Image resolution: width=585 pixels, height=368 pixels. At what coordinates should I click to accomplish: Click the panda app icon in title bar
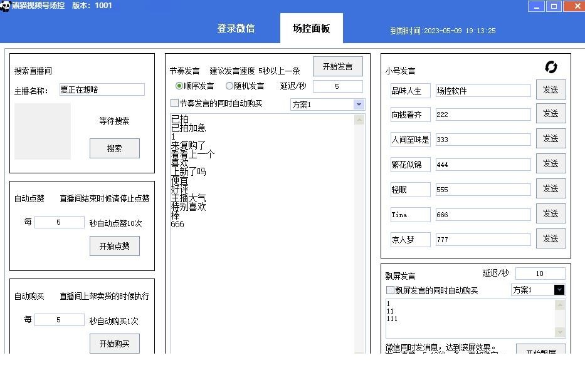[x=5, y=6]
